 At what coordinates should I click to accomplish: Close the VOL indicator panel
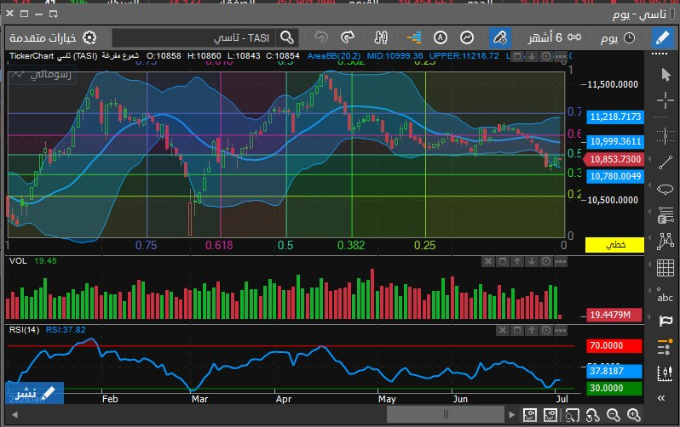coord(488,261)
